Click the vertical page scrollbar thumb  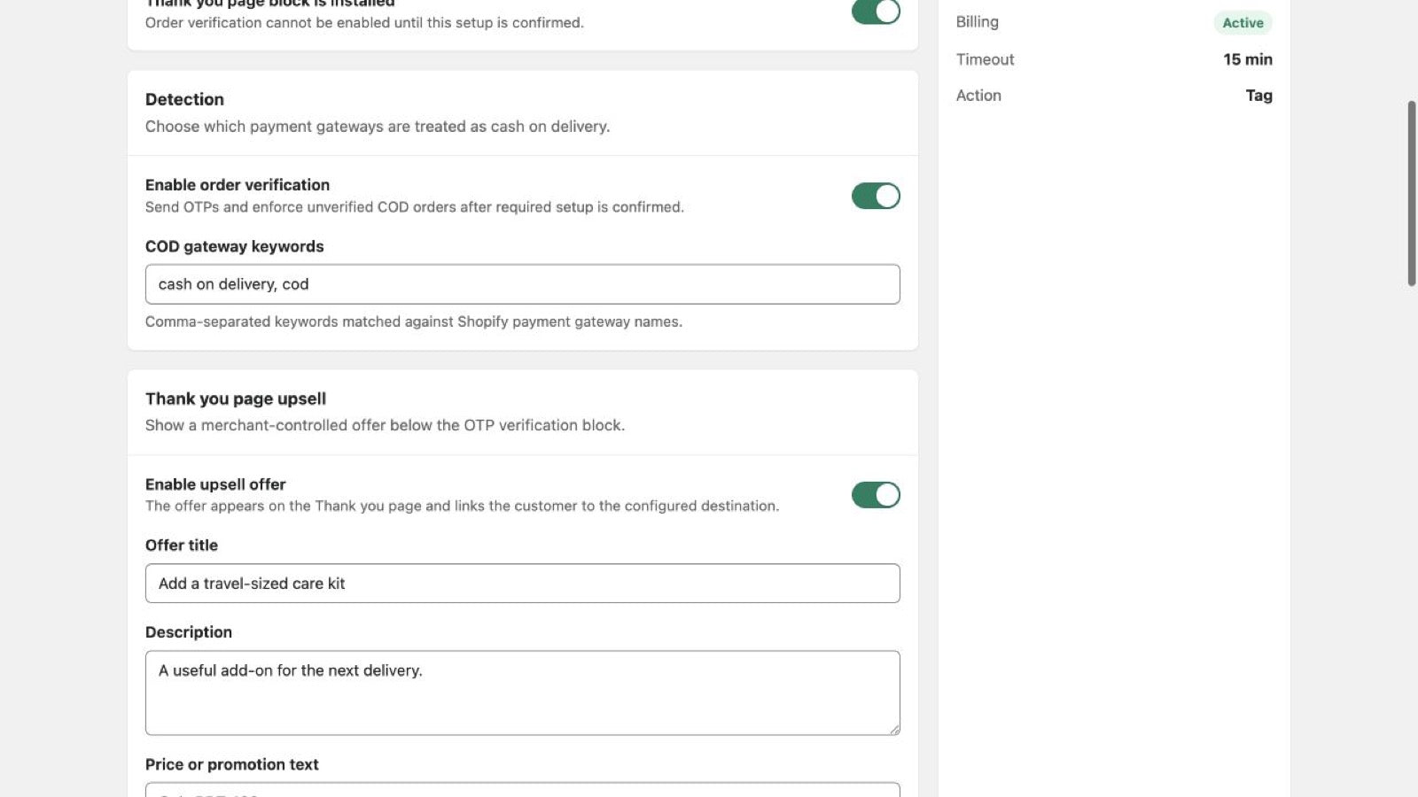(1412, 193)
